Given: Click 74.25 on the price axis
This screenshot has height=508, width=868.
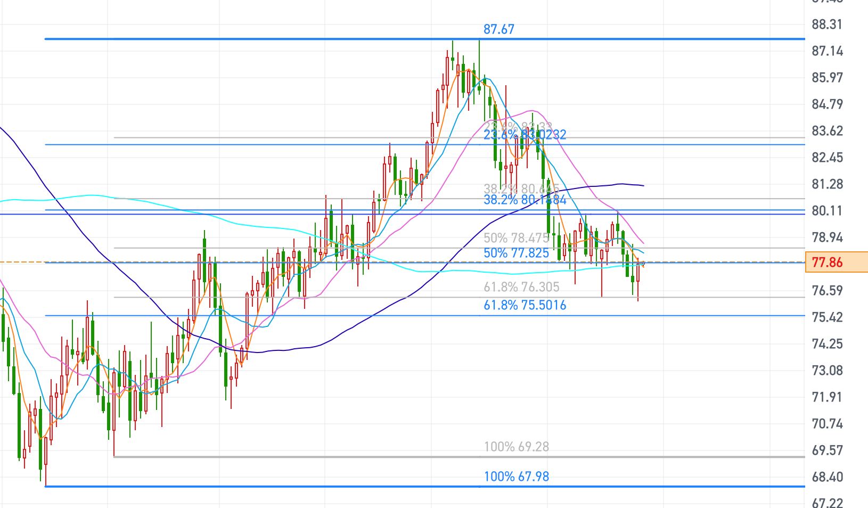Looking at the screenshot, I should click(x=827, y=344).
